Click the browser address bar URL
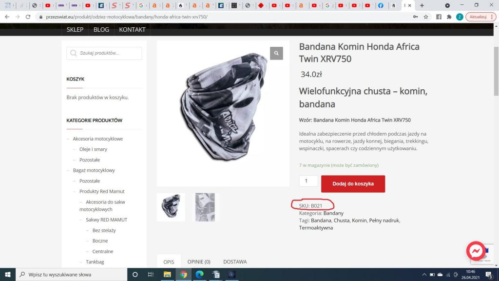The image size is (499, 281). tap(127, 17)
